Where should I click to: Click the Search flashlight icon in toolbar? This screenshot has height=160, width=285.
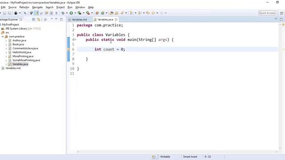pos(122,13)
